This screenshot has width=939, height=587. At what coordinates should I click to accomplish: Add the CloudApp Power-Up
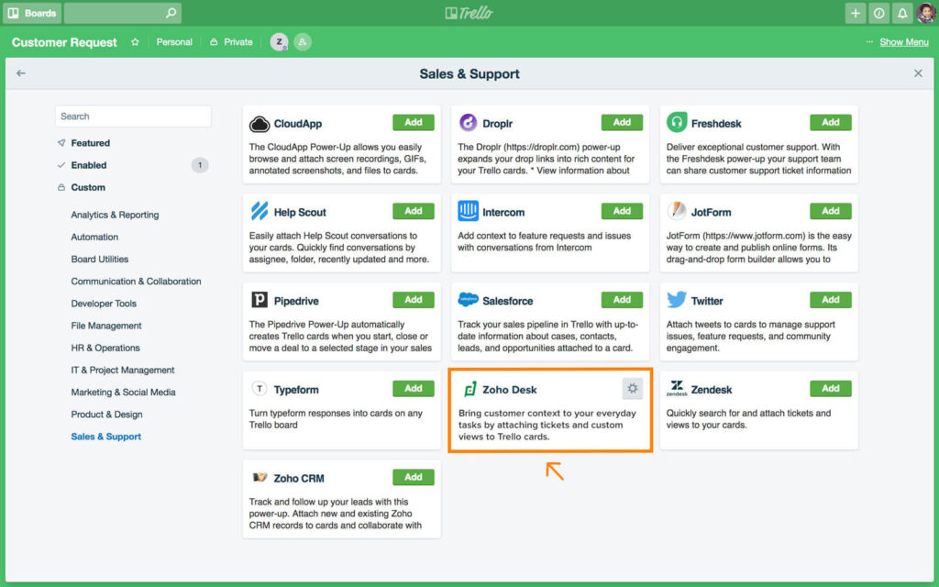pyautogui.click(x=414, y=123)
